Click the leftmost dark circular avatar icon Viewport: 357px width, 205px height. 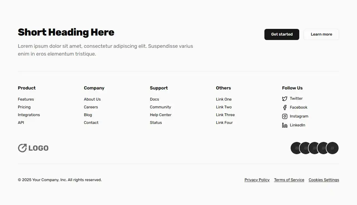(296, 148)
